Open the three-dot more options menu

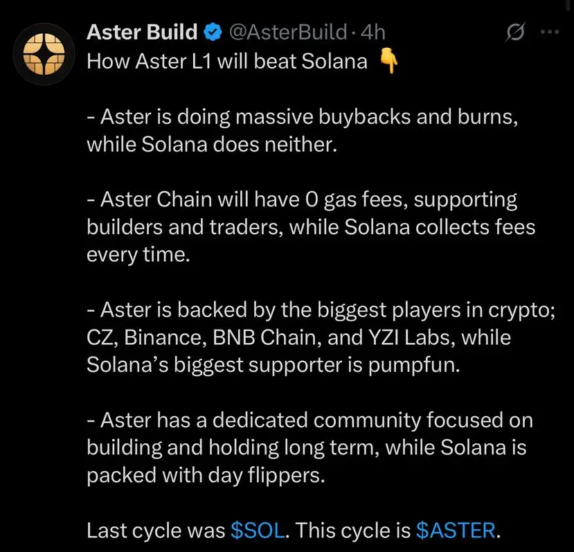tap(550, 33)
